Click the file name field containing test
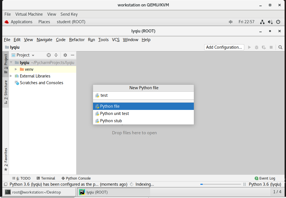Viewport: 286px width, 198px height. [143, 95]
